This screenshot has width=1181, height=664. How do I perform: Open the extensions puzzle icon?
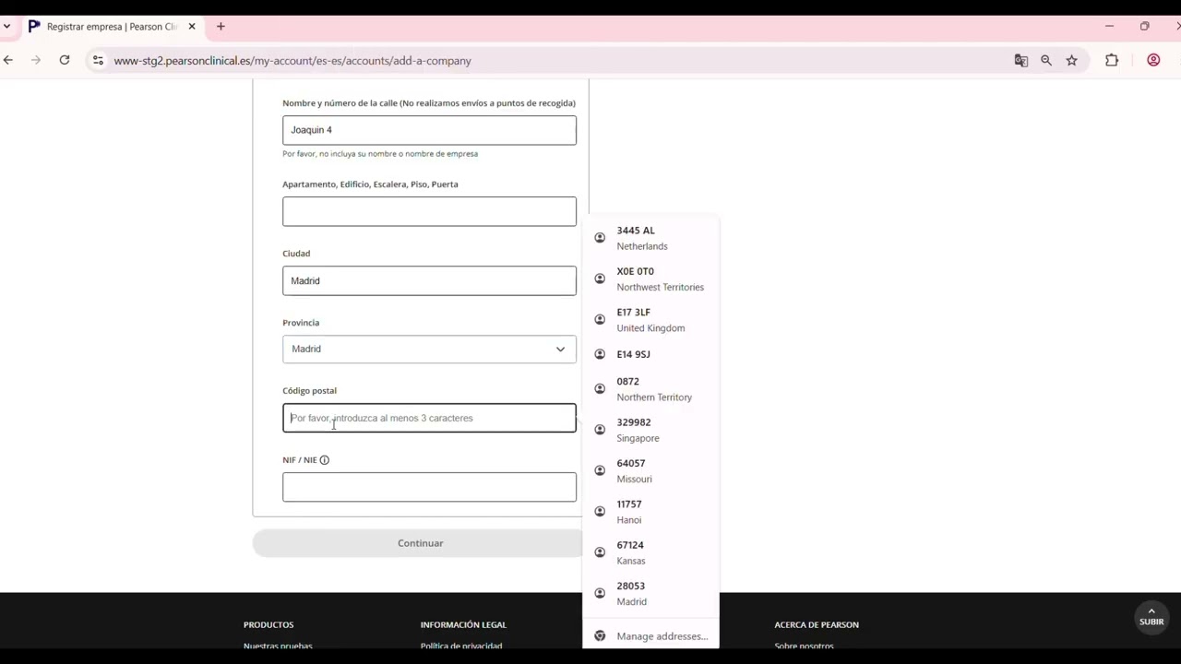tap(1112, 60)
